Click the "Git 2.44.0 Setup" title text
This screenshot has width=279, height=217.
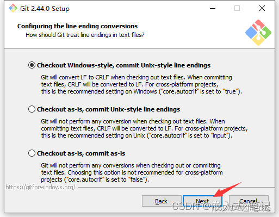click(45, 9)
